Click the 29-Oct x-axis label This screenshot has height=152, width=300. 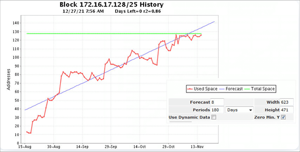point(168,147)
